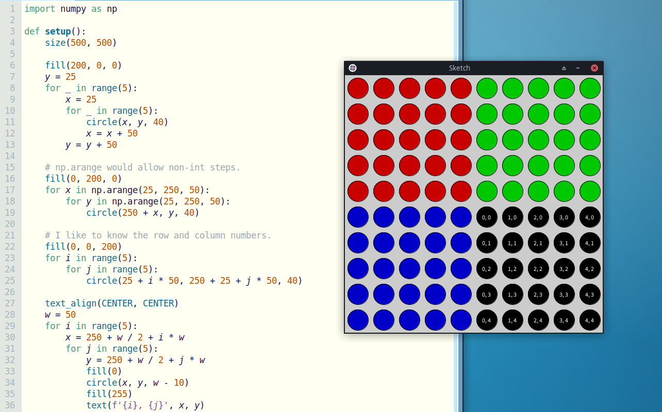The image size is (662, 412).
Task: Click the 'y = 250 + w / 2 + j * w' line
Action: (x=145, y=360)
